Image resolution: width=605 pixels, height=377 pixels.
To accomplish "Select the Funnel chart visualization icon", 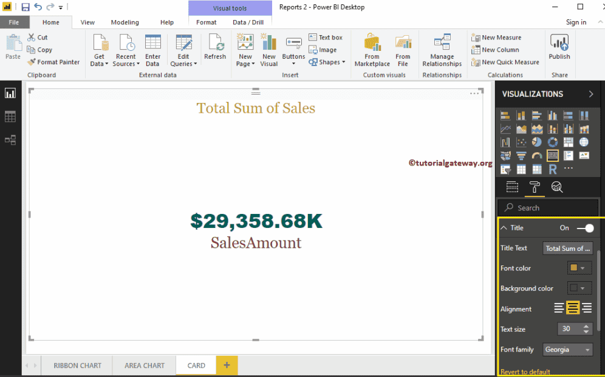I will point(521,155).
